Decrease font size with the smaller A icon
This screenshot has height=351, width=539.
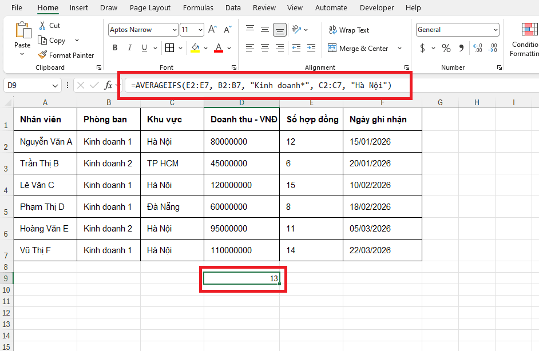pos(228,30)
